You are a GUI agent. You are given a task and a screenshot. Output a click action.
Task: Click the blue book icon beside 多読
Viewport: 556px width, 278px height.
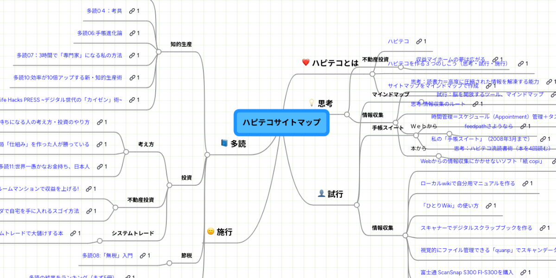[224, 143]
